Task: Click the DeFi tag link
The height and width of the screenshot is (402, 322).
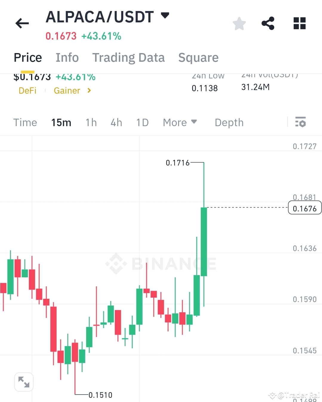Action: tap(27, 91)
